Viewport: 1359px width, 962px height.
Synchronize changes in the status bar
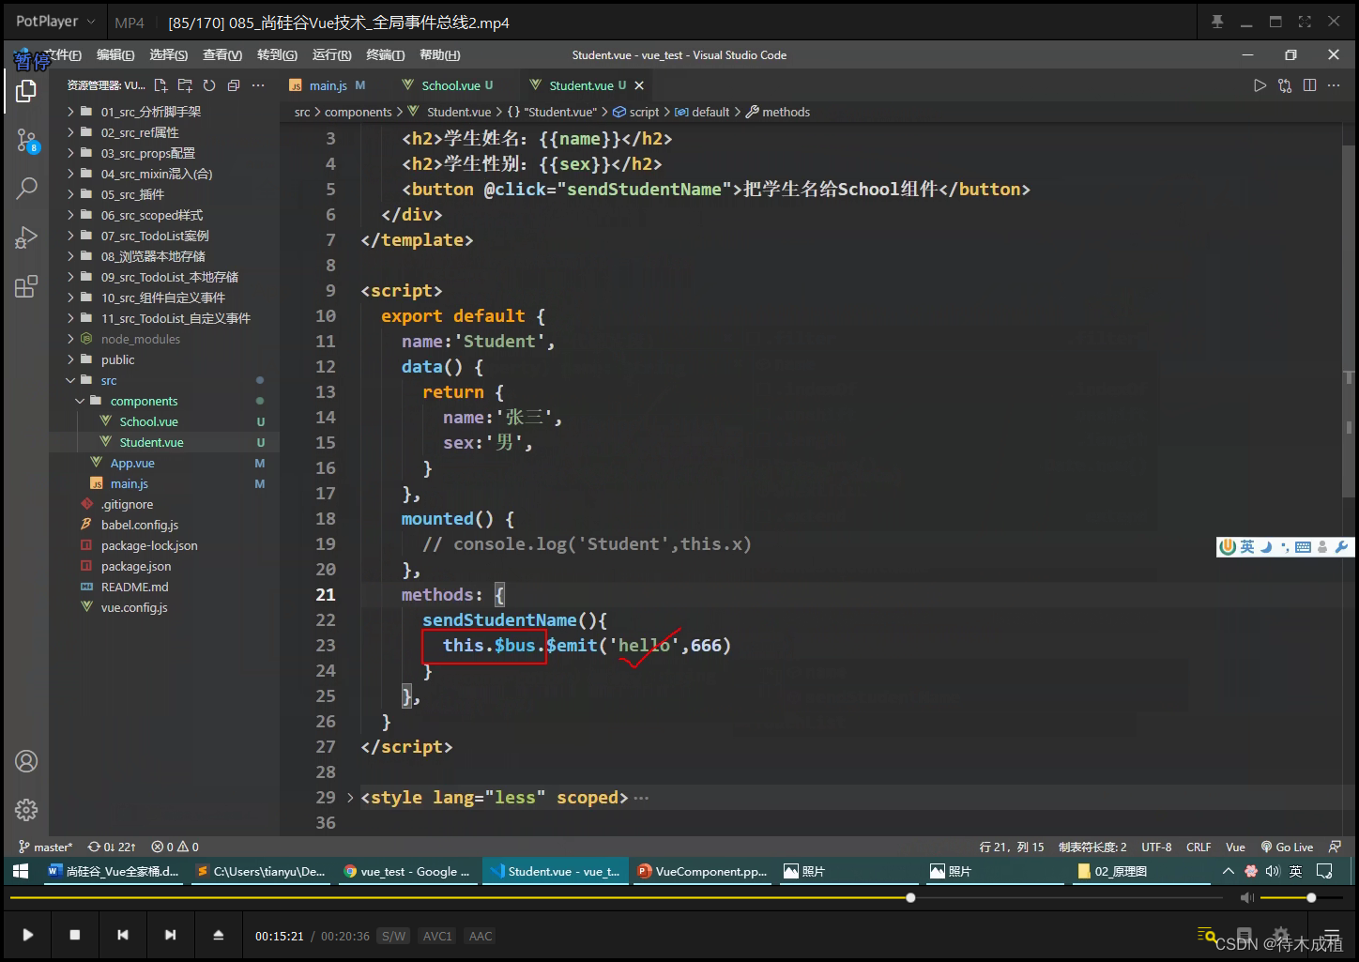pyautogui.click(x=112, y=847)
